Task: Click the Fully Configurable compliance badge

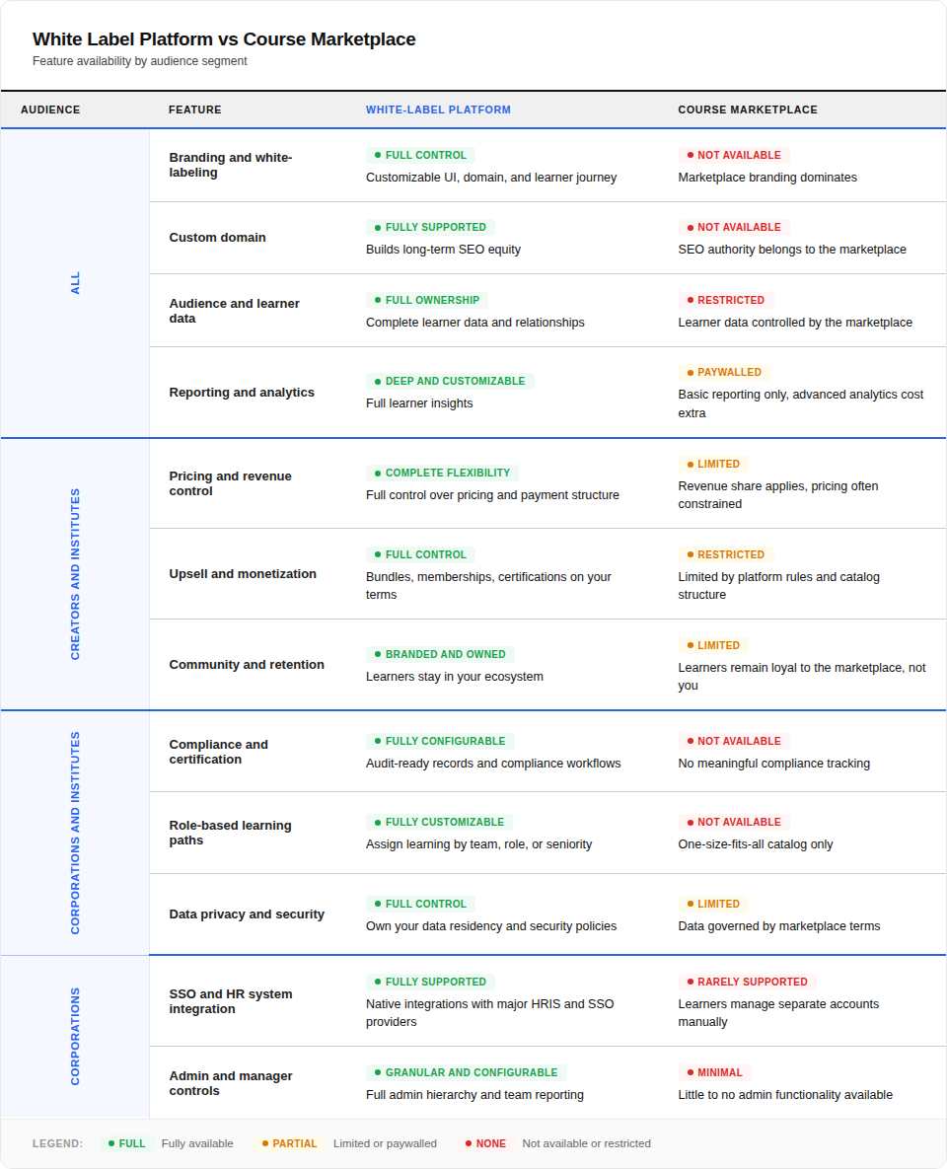Action: click(439, 741)
